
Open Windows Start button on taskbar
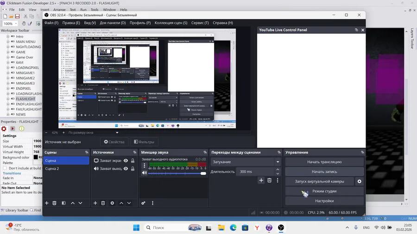tap(136, 228)
